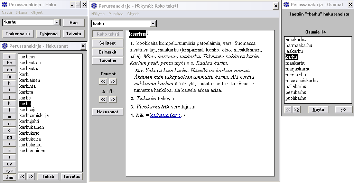Go to next hit under Osumat
This screenshot has height=183, width=354.
(113, 81)
